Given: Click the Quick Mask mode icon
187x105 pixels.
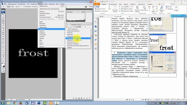Looking at the screenshot, I should [x=3, y=69].
